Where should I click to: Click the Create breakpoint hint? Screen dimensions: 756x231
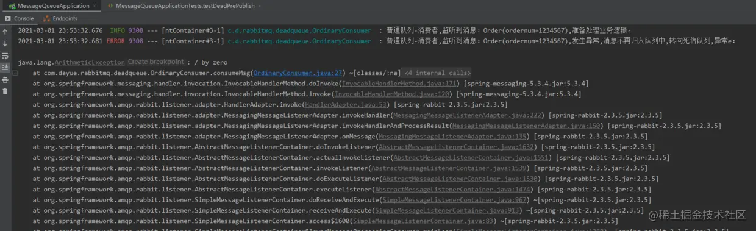[x=155, y=62]
